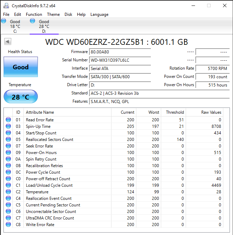This screenshot has height=235, width=233.
Task: Click the status orb for Write Error Rate
Action: click(x=8, y=224)
